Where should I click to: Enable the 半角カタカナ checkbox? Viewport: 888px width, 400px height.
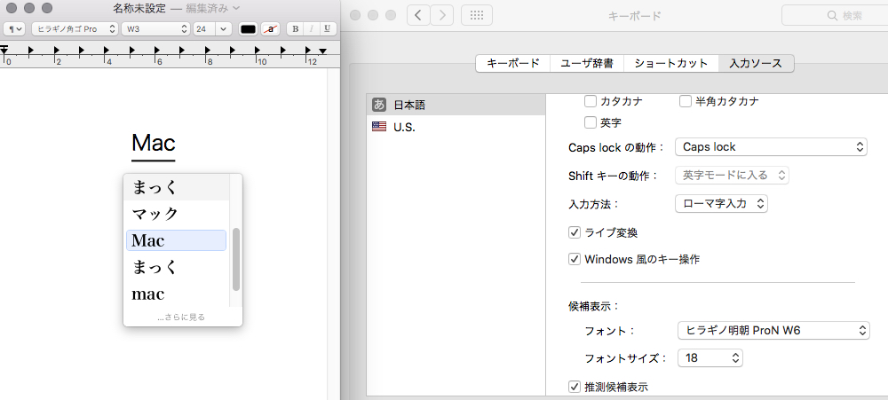(686, 101)
